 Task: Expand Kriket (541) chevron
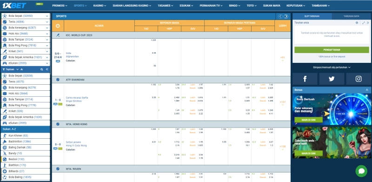coord(47,51)
